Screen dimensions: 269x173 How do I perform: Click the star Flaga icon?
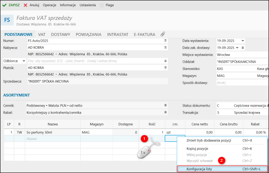click(x=102, y=5)
